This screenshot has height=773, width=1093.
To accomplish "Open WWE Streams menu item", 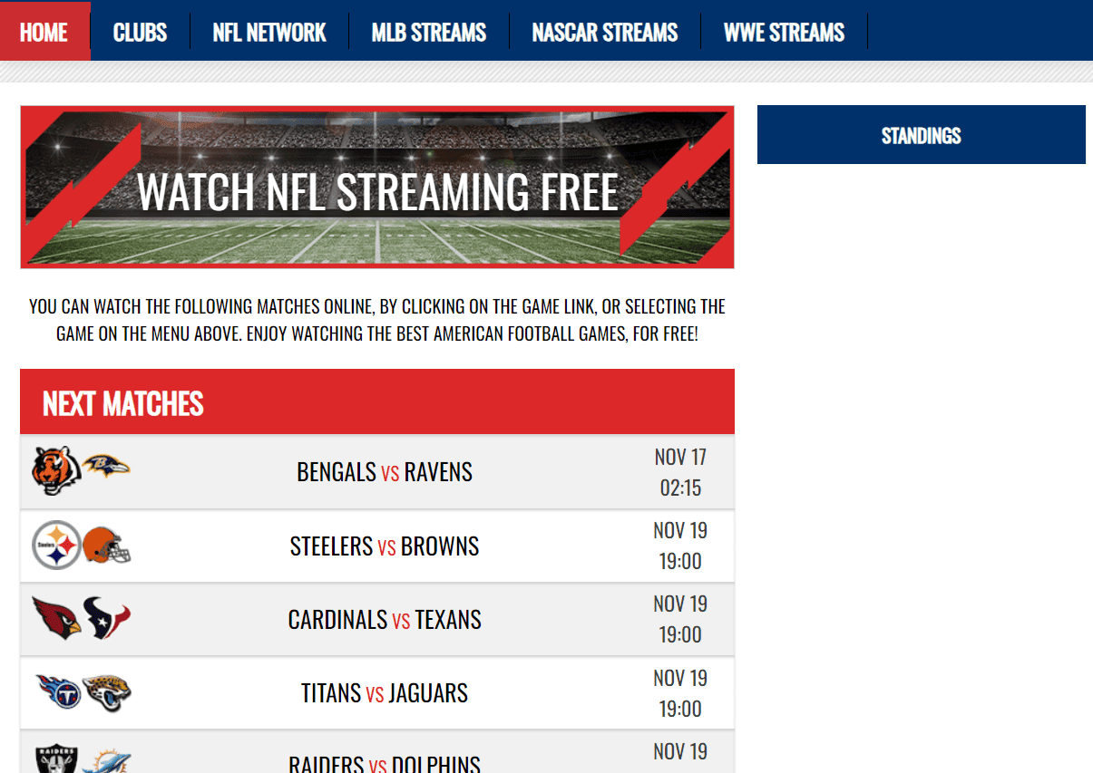I will (x=785, y=33).
